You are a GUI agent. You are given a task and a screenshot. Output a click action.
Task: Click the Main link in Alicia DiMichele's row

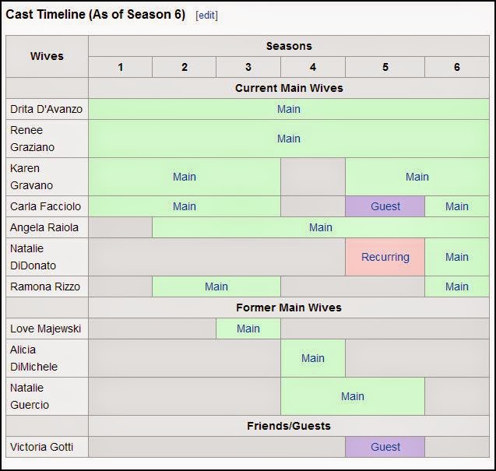click(313, 358)
